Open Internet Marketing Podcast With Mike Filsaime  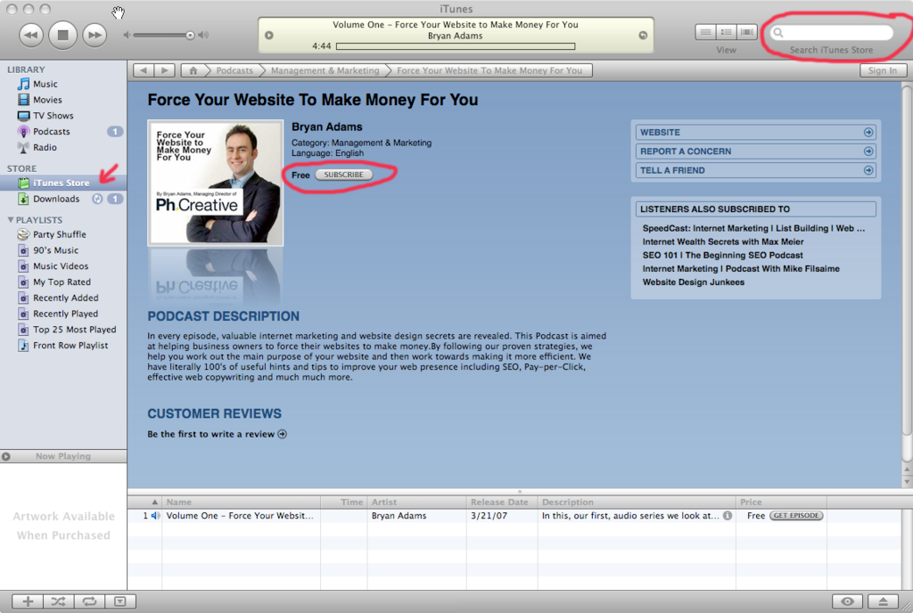(x=741, y=269)
